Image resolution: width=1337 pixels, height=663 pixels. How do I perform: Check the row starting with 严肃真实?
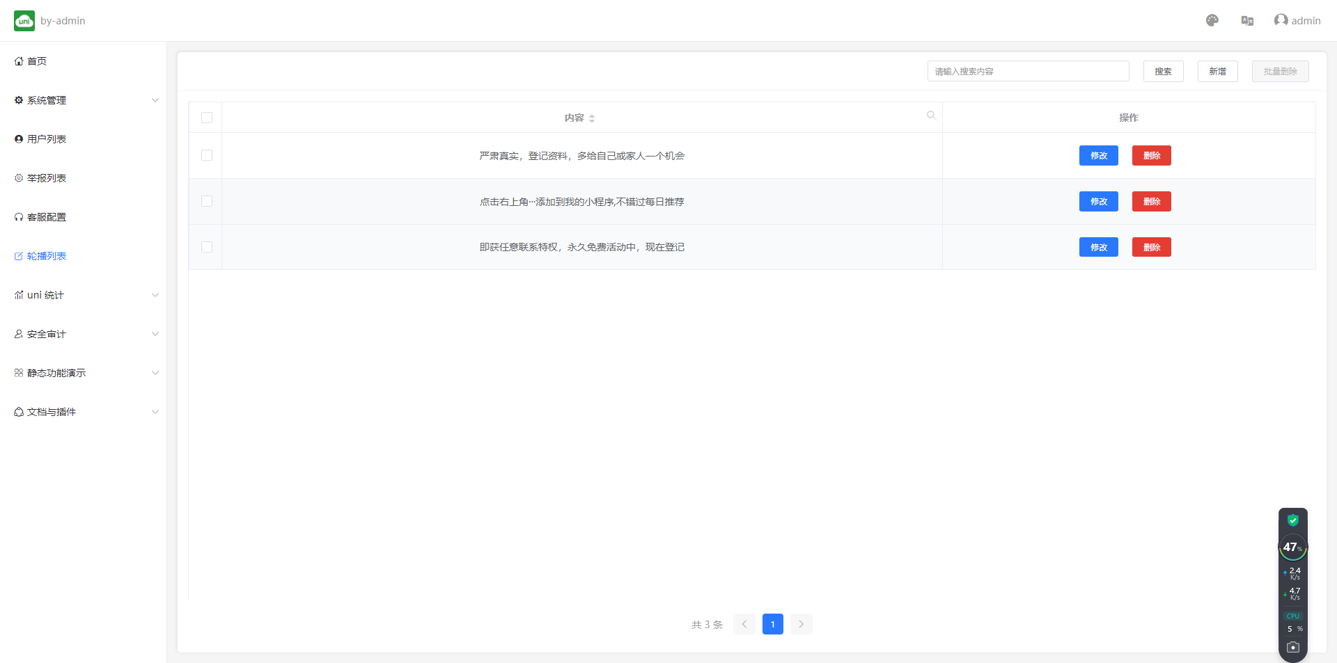tap(207, 155)
